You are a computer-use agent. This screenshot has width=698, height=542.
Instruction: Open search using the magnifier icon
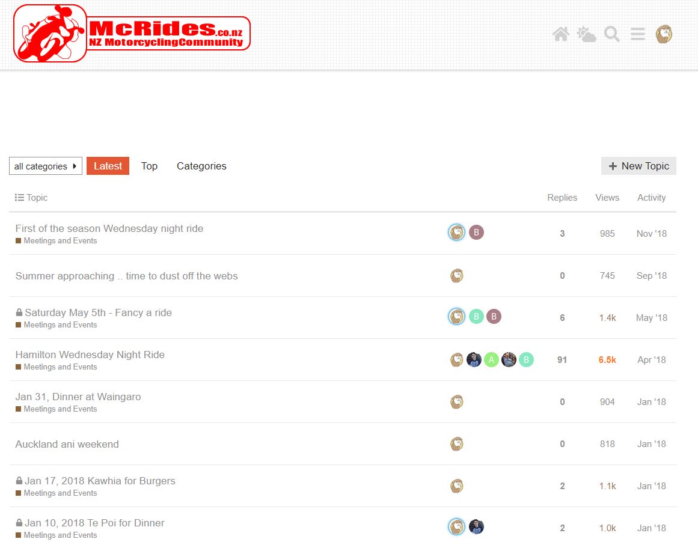coord(611,34)
